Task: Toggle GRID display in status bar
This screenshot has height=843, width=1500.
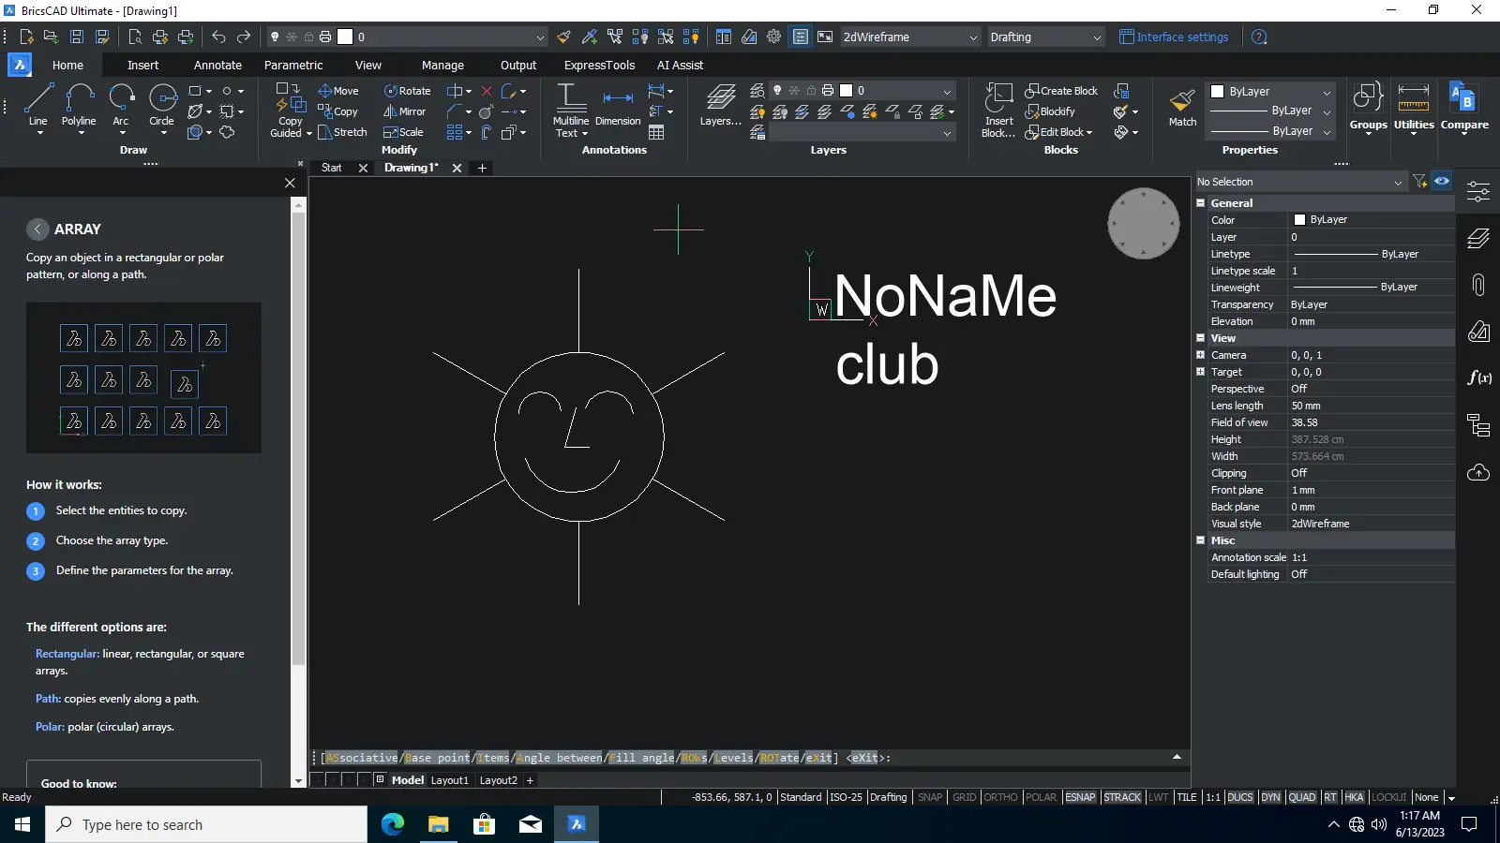Action: (x=964, y=797)
